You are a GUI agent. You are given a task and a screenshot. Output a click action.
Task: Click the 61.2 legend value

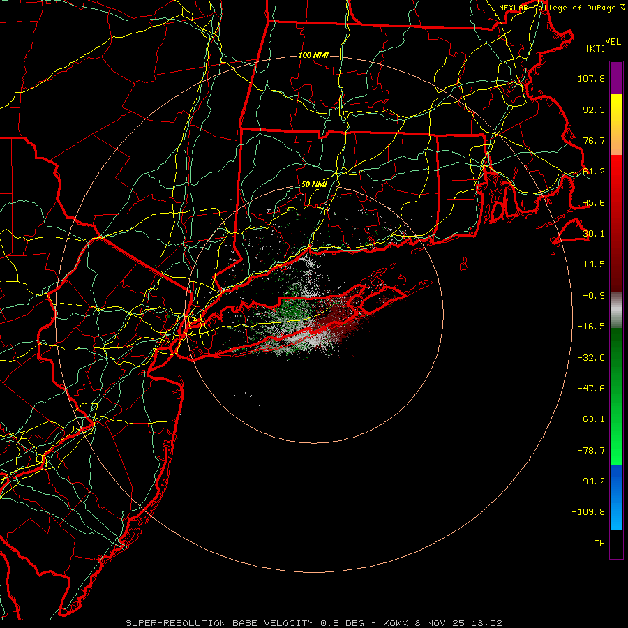594,172
